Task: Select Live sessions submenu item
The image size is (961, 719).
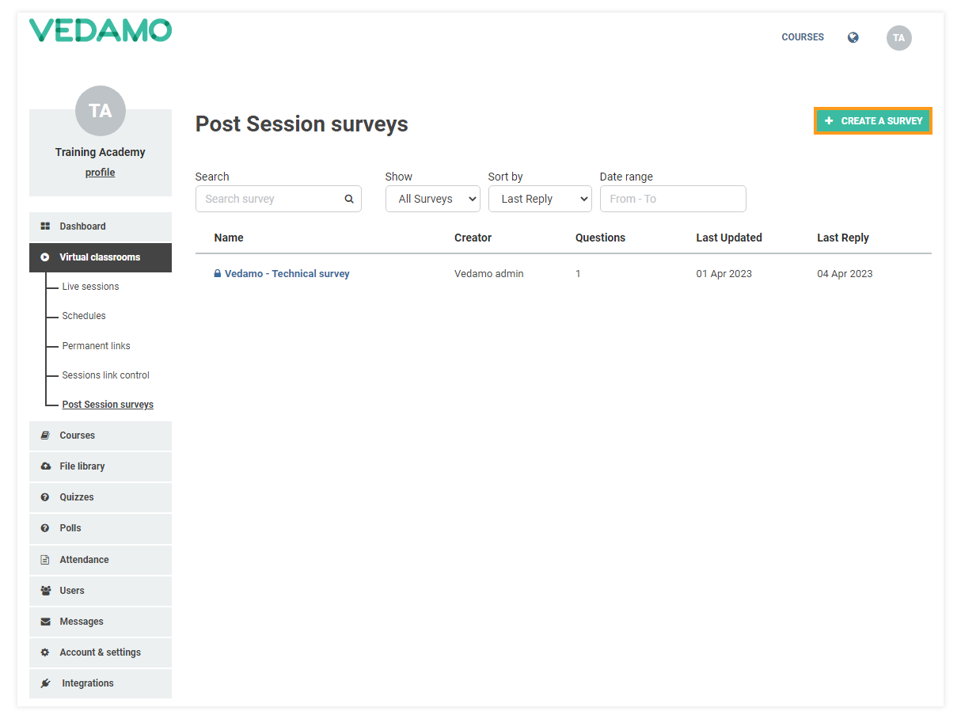Action: click(x=90, y=287)
